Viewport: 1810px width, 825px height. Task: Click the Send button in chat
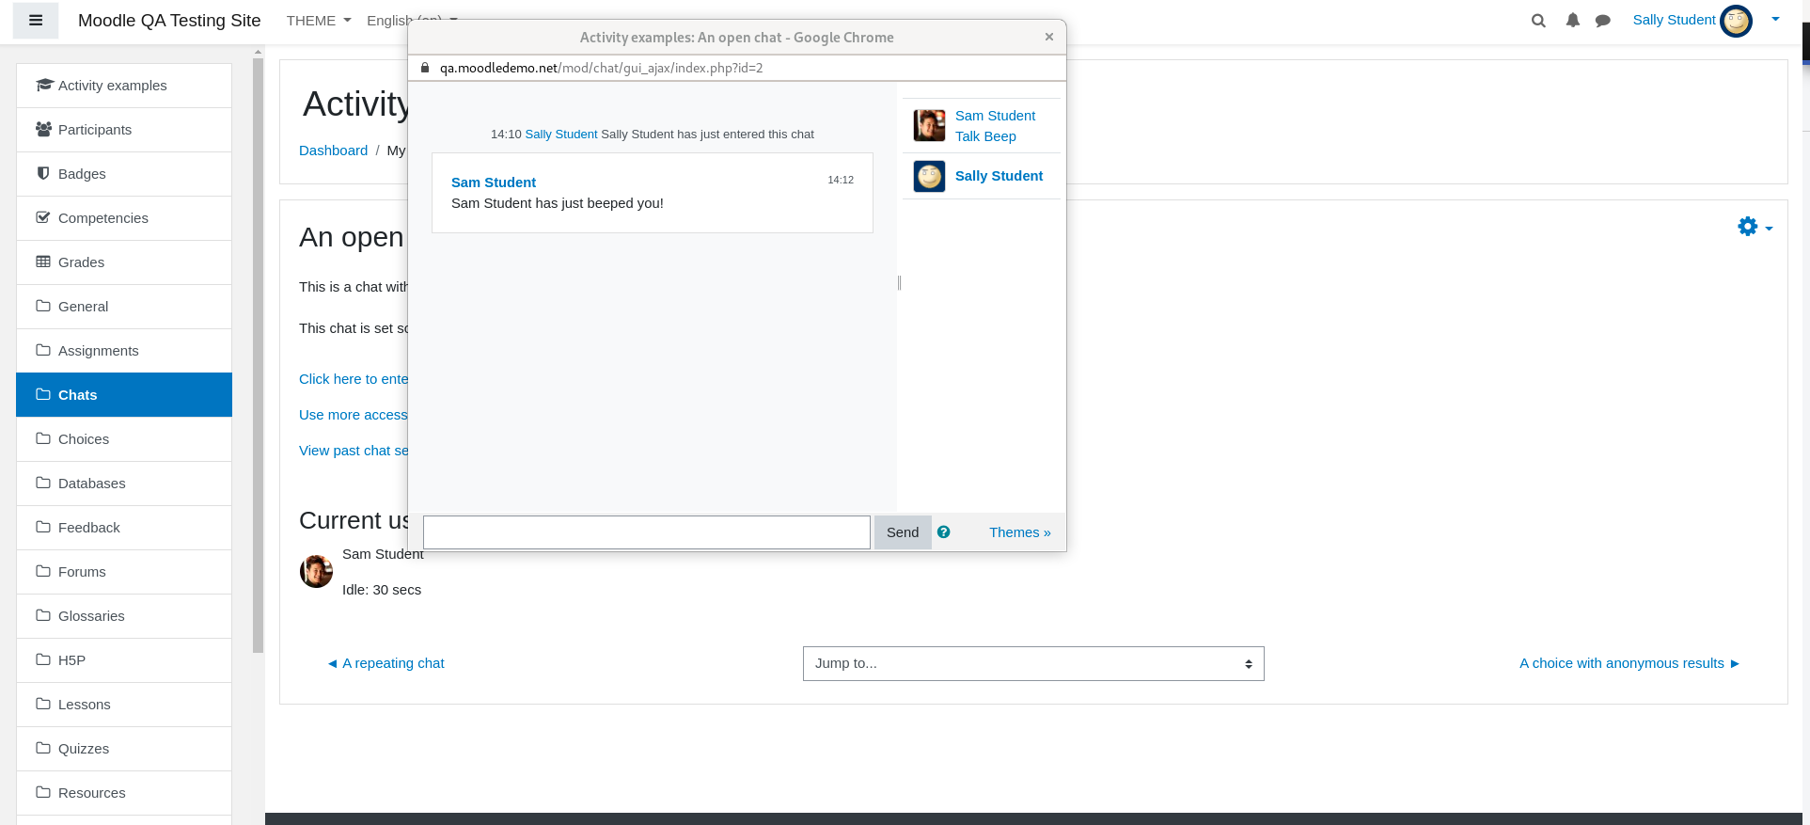pos(903,532)
